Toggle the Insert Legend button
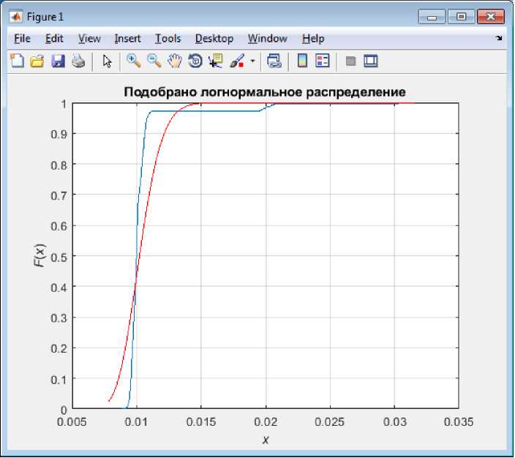Screen dimensions: 515x458 (x=323, y=61)
